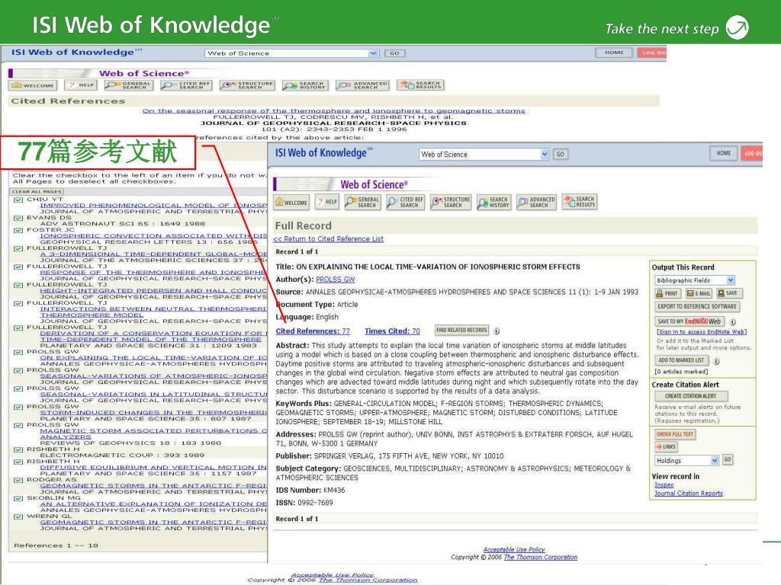This screenshot has width=781, height=585.
Task: Open Diffusive Equilibrium and Vertical Motion link
Action: [153, 468]
